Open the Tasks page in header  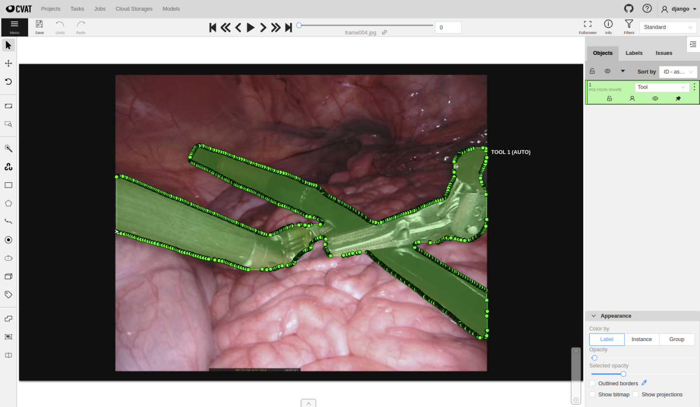77,9
